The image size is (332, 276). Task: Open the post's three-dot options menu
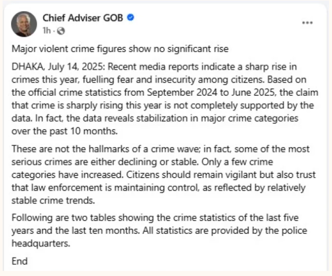point(308,23)
